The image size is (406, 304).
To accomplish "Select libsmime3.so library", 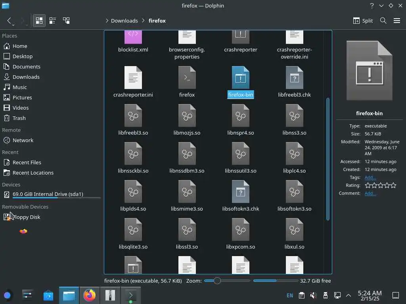I will pos(187,196).
